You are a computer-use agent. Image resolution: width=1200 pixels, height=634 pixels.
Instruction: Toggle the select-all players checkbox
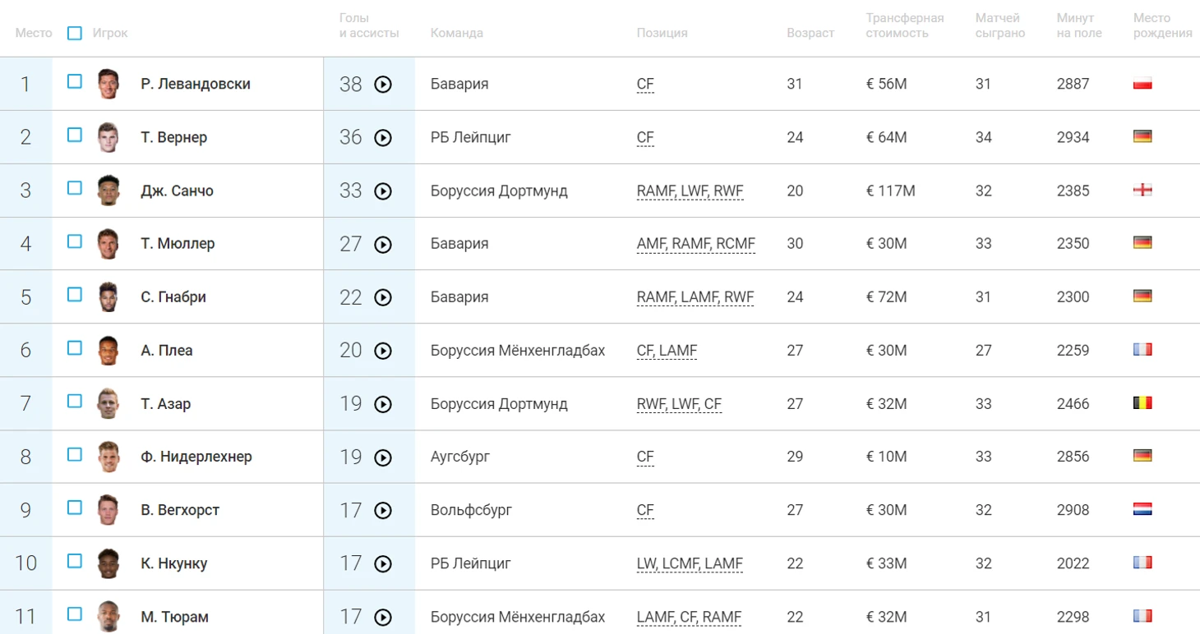(75, 34)
